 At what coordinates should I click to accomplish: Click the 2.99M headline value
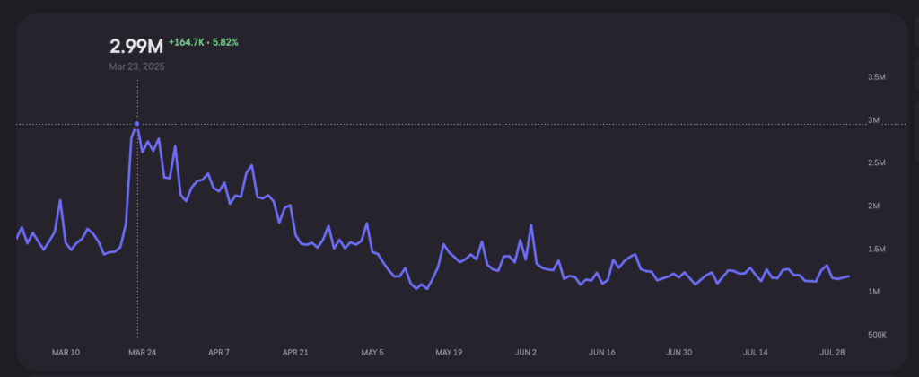pos(136,47)
